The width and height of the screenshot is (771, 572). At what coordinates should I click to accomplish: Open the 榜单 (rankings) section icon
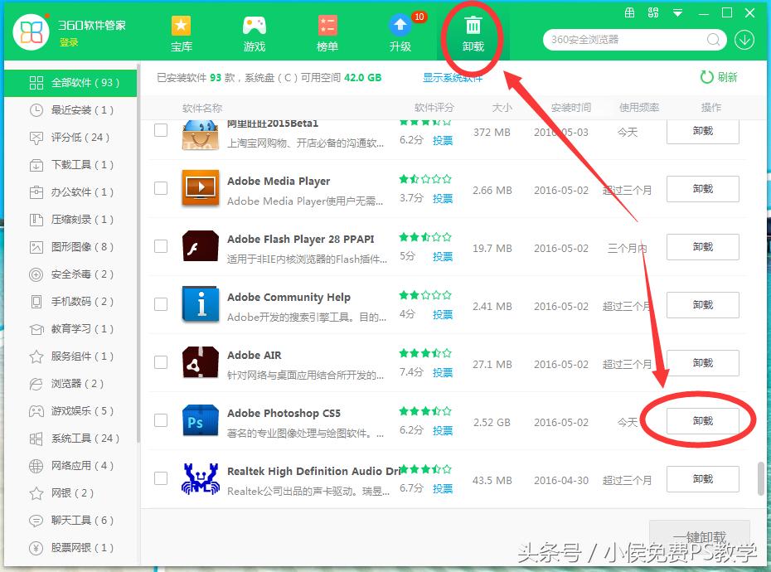tap(327, 26)
